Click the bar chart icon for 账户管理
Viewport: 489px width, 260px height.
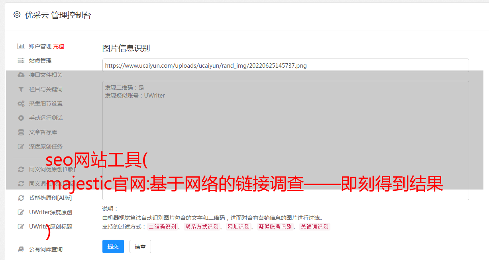(21, 46)
